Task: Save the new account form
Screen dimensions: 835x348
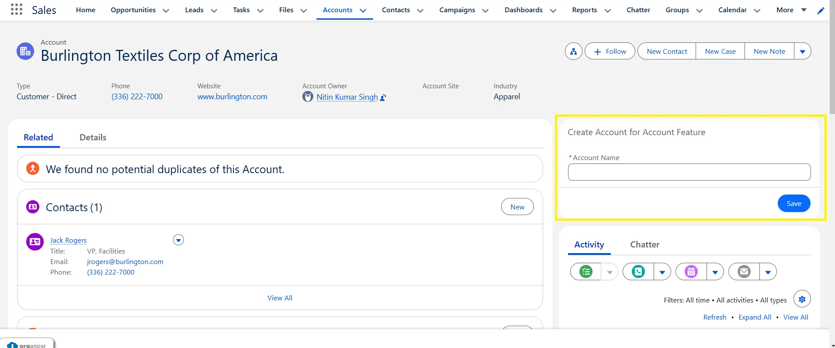Action: (794, 203)
